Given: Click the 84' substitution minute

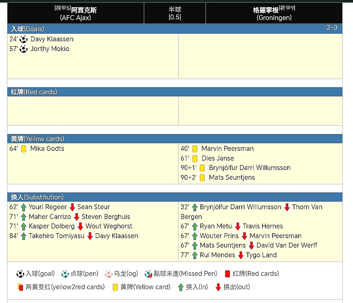Looking at the screenshot, I should (13, 236).
